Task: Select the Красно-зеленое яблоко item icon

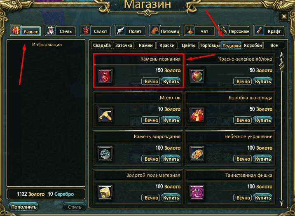Action: [x=197, y=76]
